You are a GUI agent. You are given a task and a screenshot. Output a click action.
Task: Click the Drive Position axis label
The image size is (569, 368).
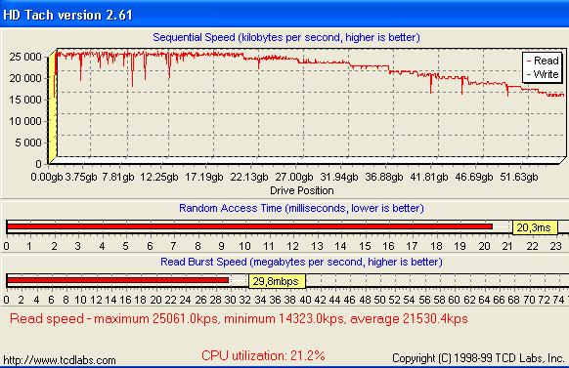pyautogui.click(x=301, y=190)
